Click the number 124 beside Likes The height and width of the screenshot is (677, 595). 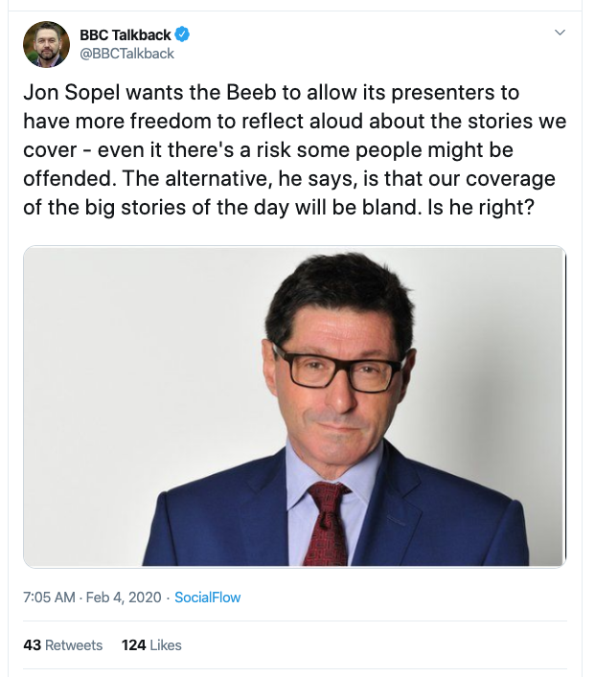(133, 645)
